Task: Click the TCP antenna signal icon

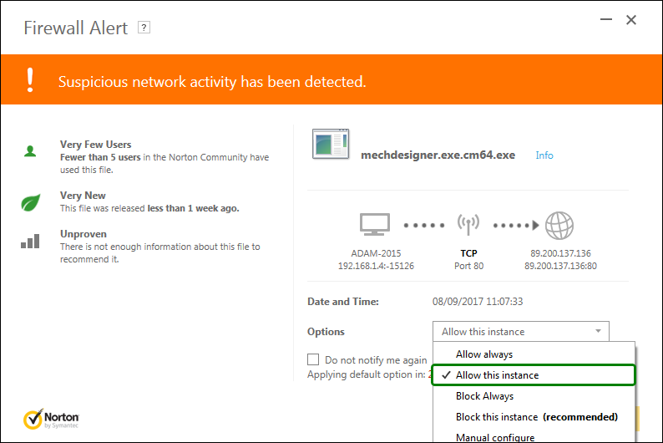Action: coord(468,224)
